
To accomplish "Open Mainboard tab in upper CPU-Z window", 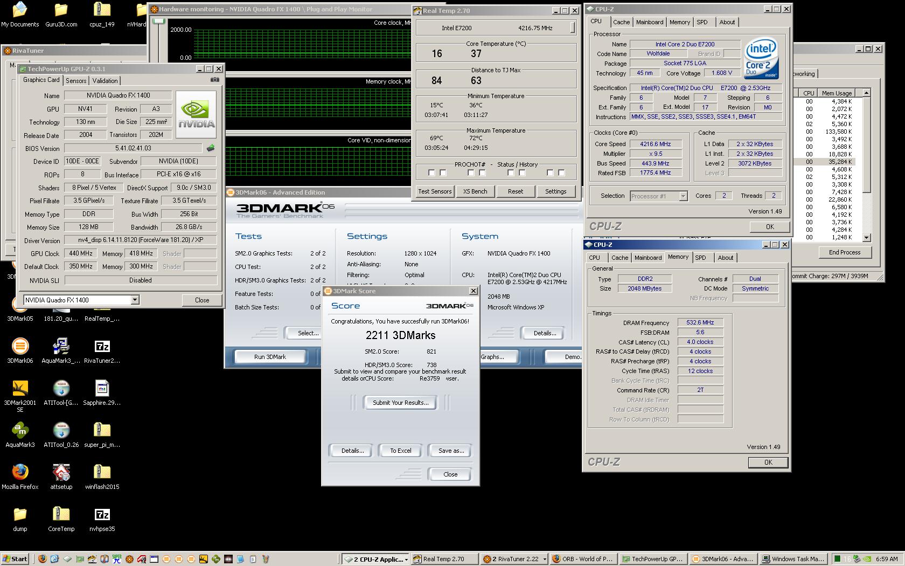I will (x=650, y=22).
